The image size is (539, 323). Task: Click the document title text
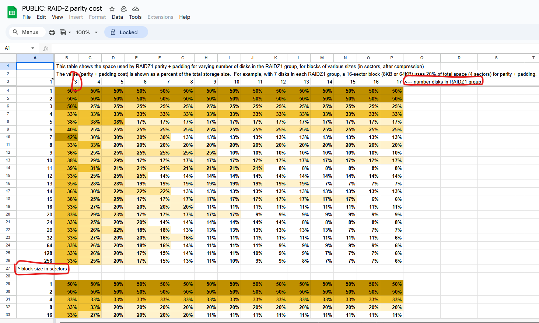[62, 8]
